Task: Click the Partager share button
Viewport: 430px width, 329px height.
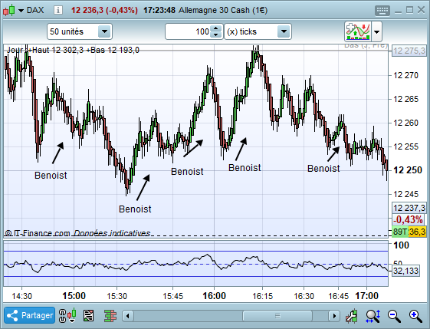Action: pyautogui.click(x=30, y=315)
